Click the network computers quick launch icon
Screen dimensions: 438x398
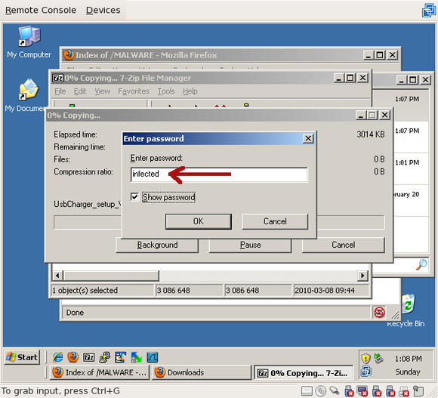pyautogui.click(x=105, y=357)
